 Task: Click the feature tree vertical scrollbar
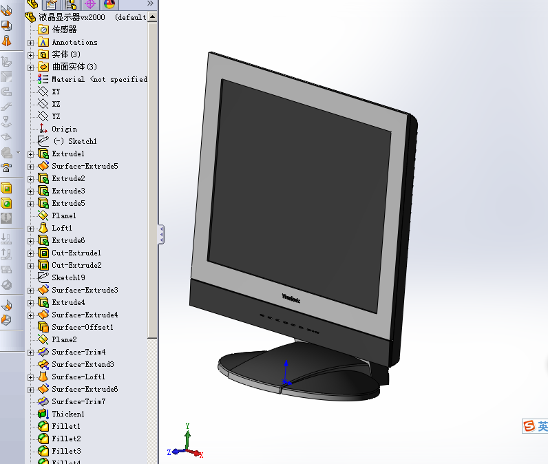(152, 180)
